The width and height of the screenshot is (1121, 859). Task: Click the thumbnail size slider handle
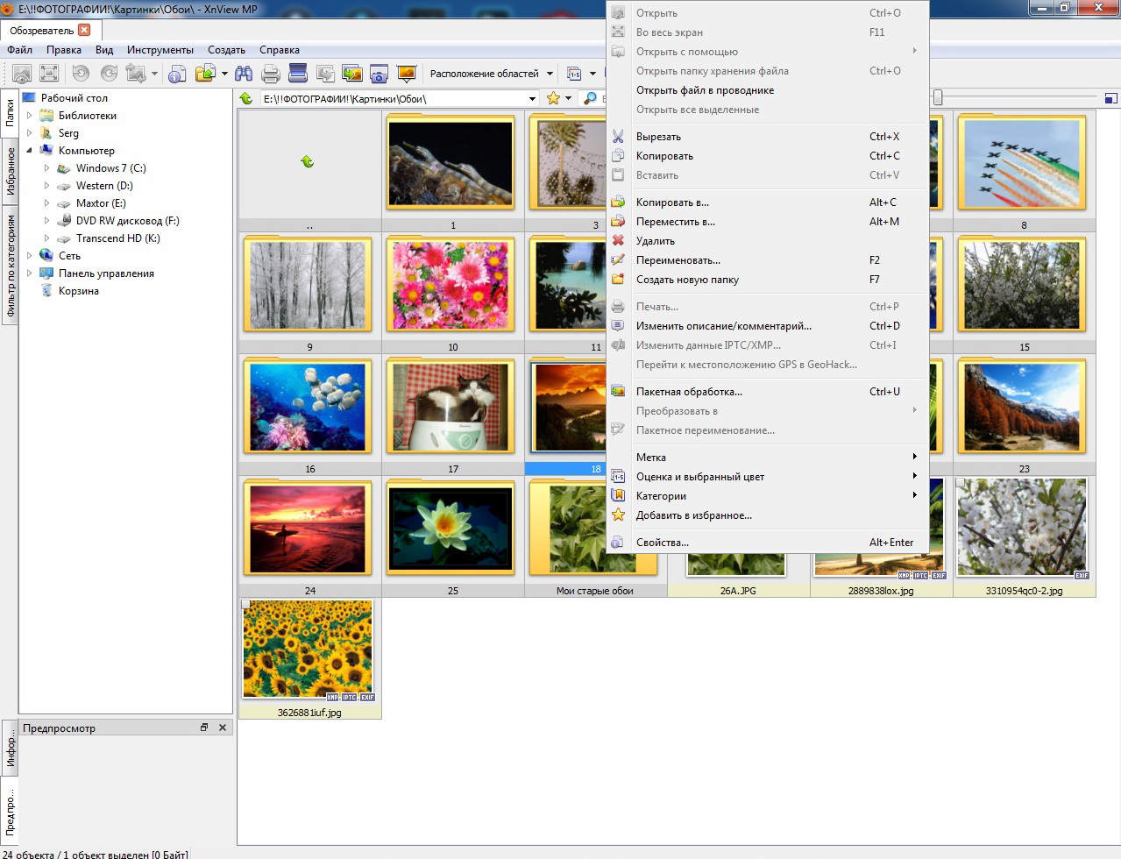coord(938,98)
